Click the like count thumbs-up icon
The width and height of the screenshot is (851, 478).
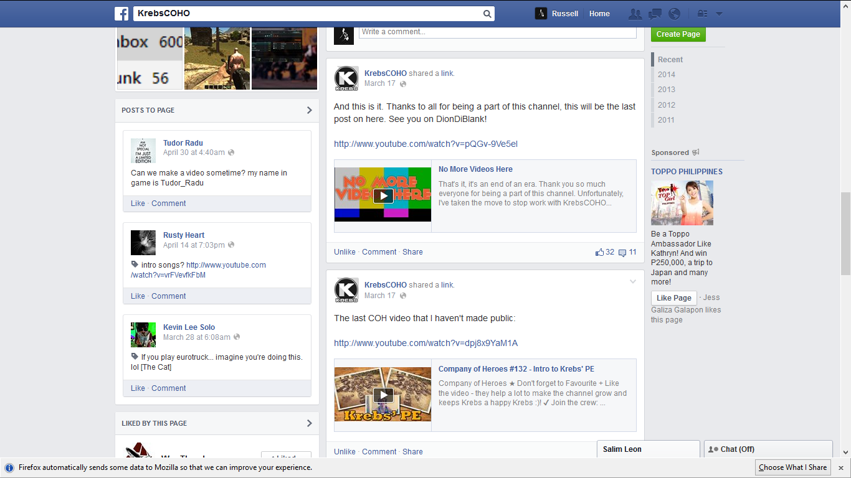click(599, 252)
